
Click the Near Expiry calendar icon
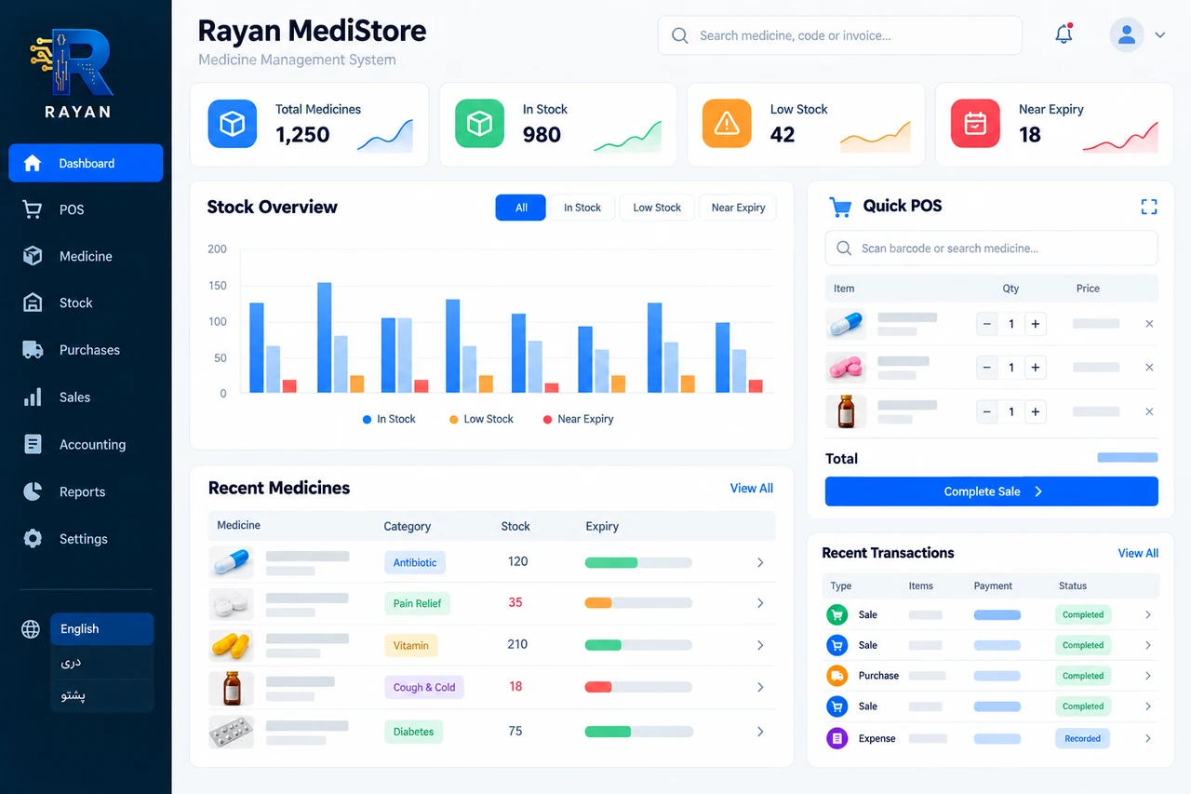[975, 124]
